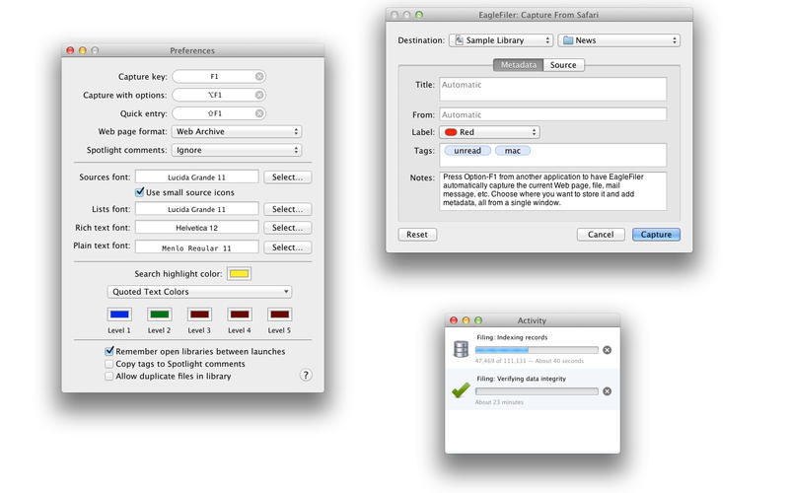789x493 pixels.
Task: Toggle Use small source icons checkbox
Action: pyautogui.click(x=139, y=192)
